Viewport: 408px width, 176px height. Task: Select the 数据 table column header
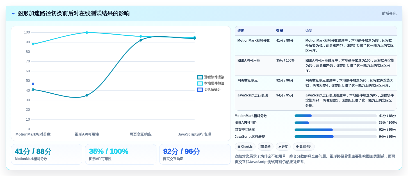(279, 31)
